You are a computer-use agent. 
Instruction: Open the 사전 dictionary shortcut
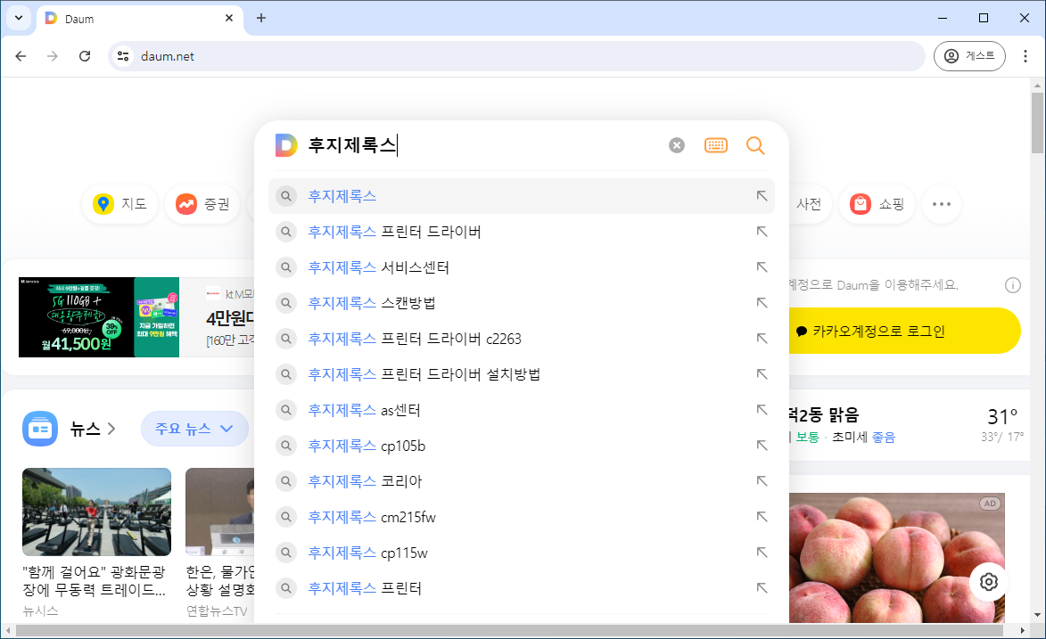[x=809, y=204]
